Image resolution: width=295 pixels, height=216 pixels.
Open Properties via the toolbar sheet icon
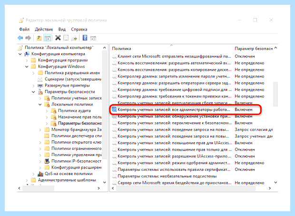(x=66, y=38)
